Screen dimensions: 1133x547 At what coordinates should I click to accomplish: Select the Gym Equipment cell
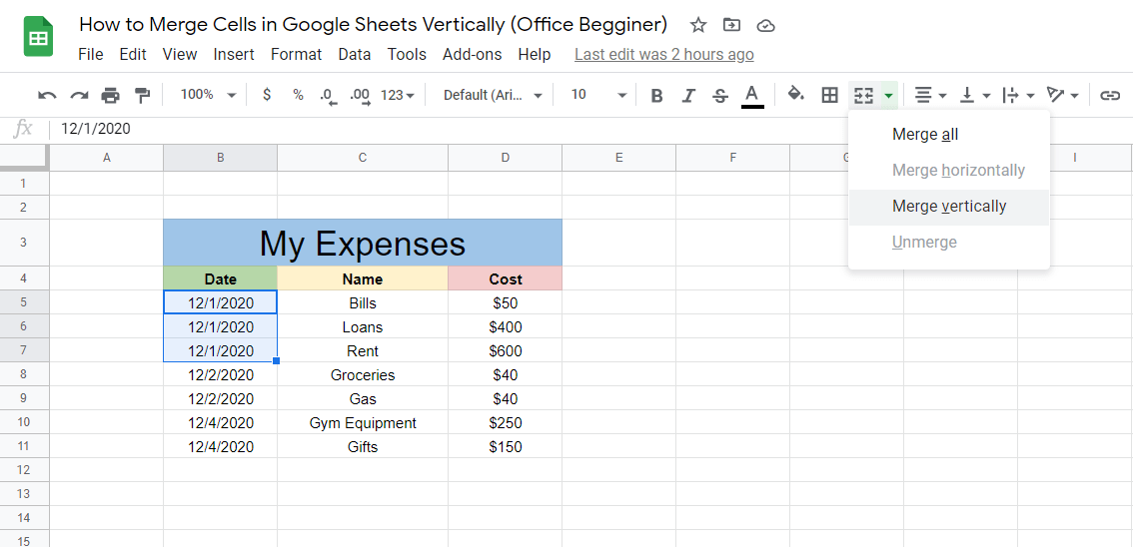[363, 423]
